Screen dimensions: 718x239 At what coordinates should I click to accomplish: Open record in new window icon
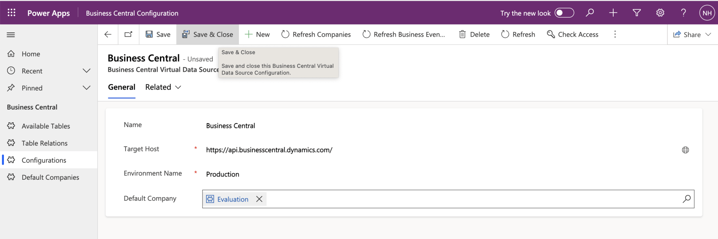[128, 34]
